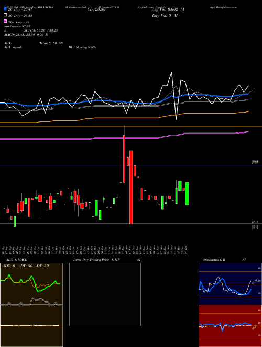The image size is (262, 347).
Task: Click the 'Stochastics: 57.32' reading
Action: (17, 26)
